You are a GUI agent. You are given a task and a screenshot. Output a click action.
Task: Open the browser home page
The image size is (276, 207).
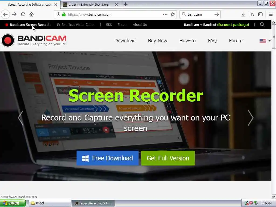32,14
